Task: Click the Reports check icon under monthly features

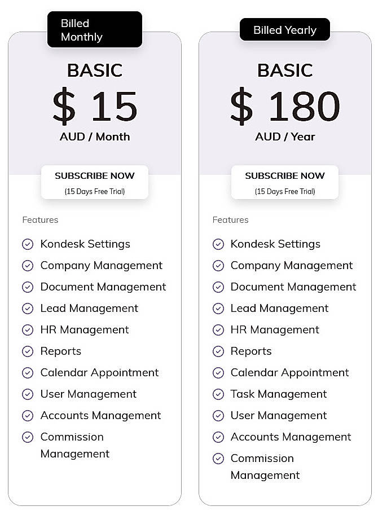Action: [28, 351]
